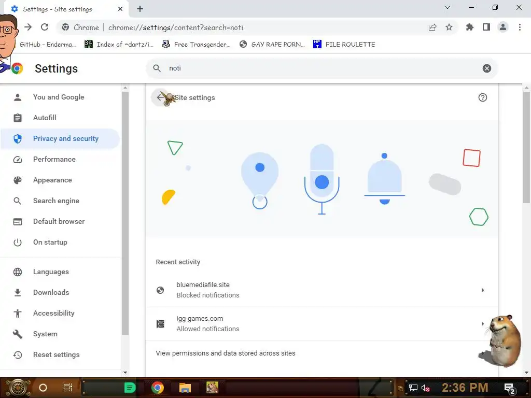
Task: Open Accessibility settings section
Action: [x=60, y=313]
